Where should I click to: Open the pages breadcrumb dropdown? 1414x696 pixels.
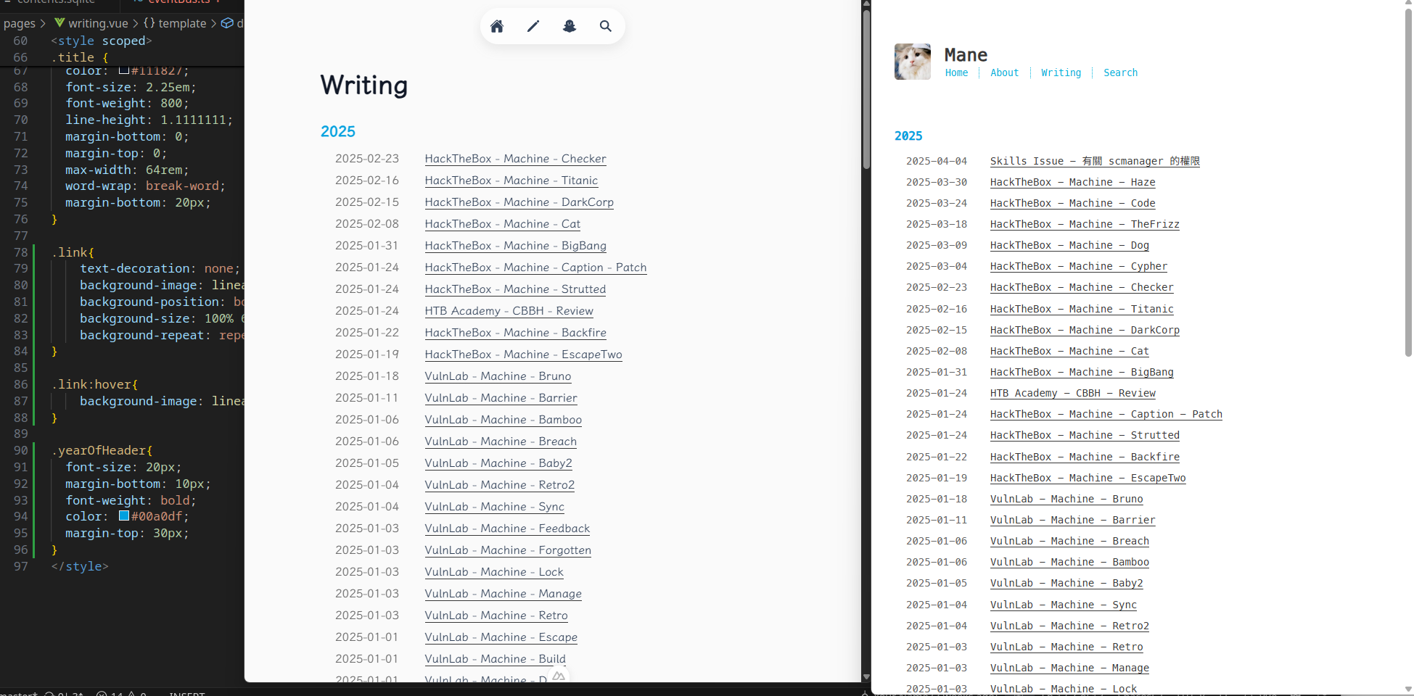19,23
